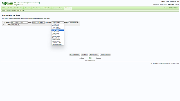Click the Grades Garden copyright footer link

coord(171,63)
